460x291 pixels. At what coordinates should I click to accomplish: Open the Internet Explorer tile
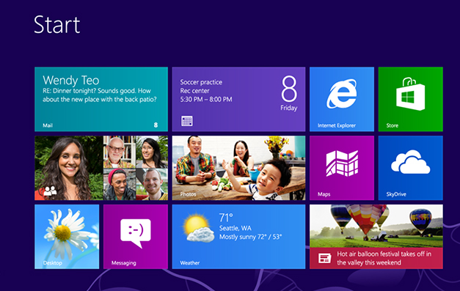click(342, 99)
